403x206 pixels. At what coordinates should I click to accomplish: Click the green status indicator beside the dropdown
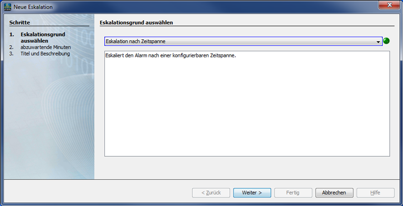coord(386,41)
